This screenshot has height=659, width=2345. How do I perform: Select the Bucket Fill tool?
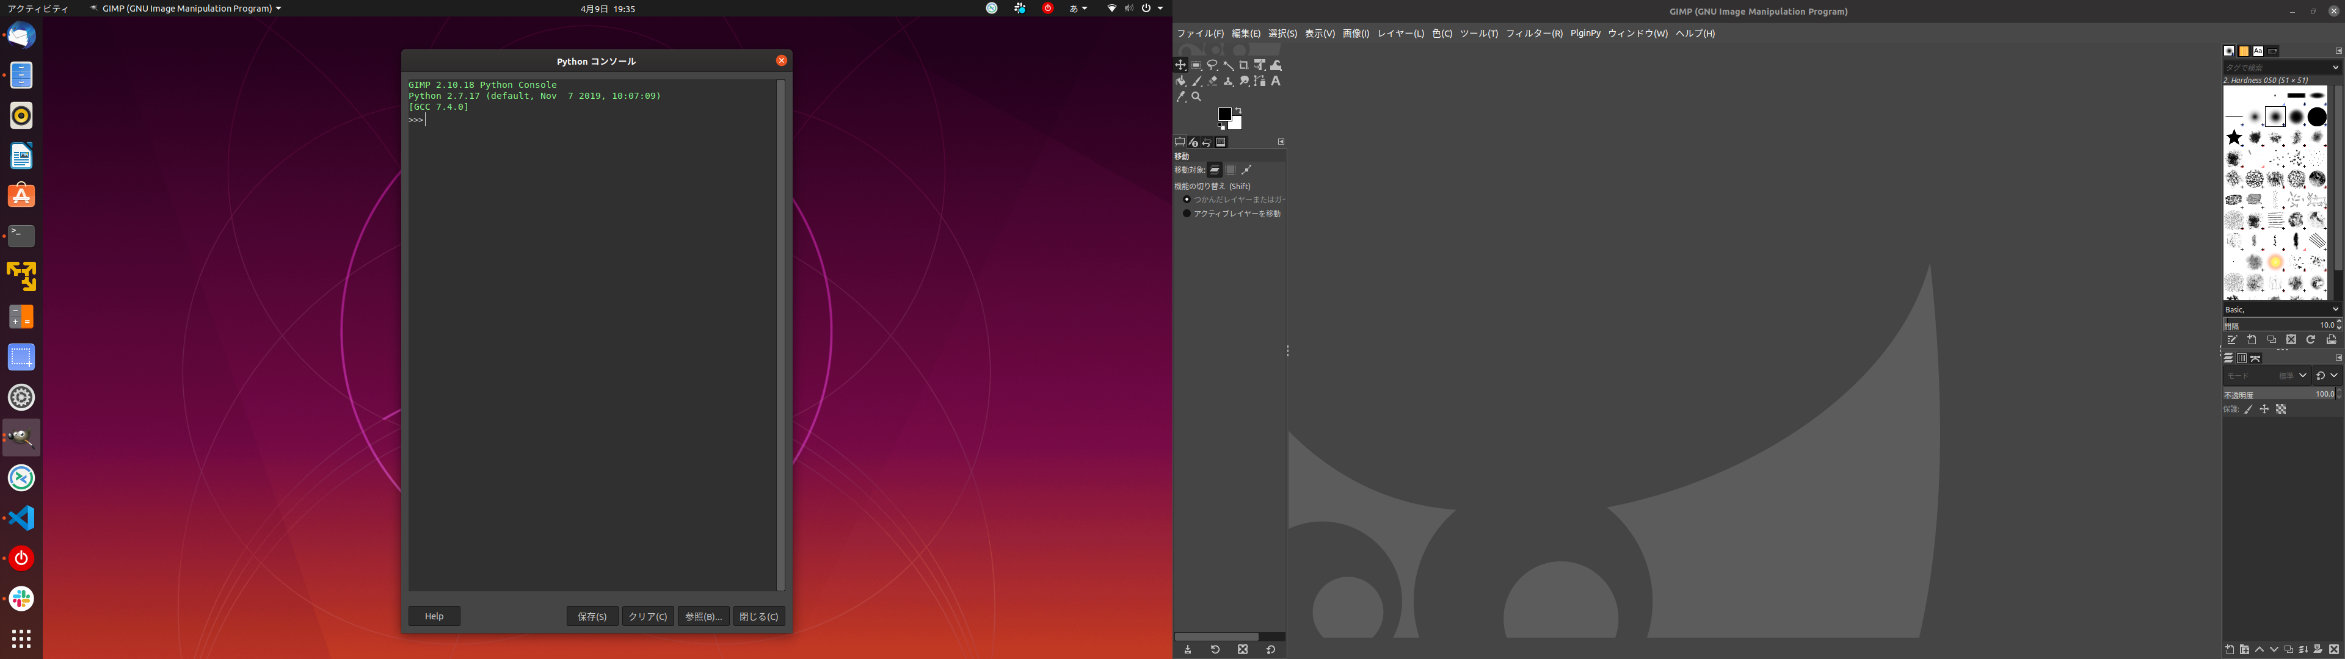(x=1180, y=81)
